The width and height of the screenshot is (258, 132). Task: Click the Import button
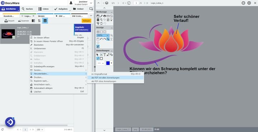click(9, 21)
